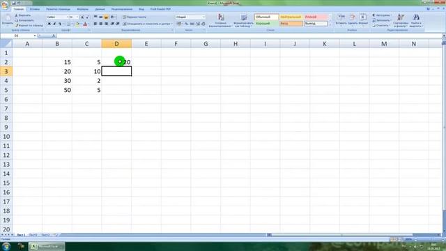Viewport: 446px width, 251px height.
Task: Apply the Хороший cell style
Action: pyautogui.click(x=266, y=24)
